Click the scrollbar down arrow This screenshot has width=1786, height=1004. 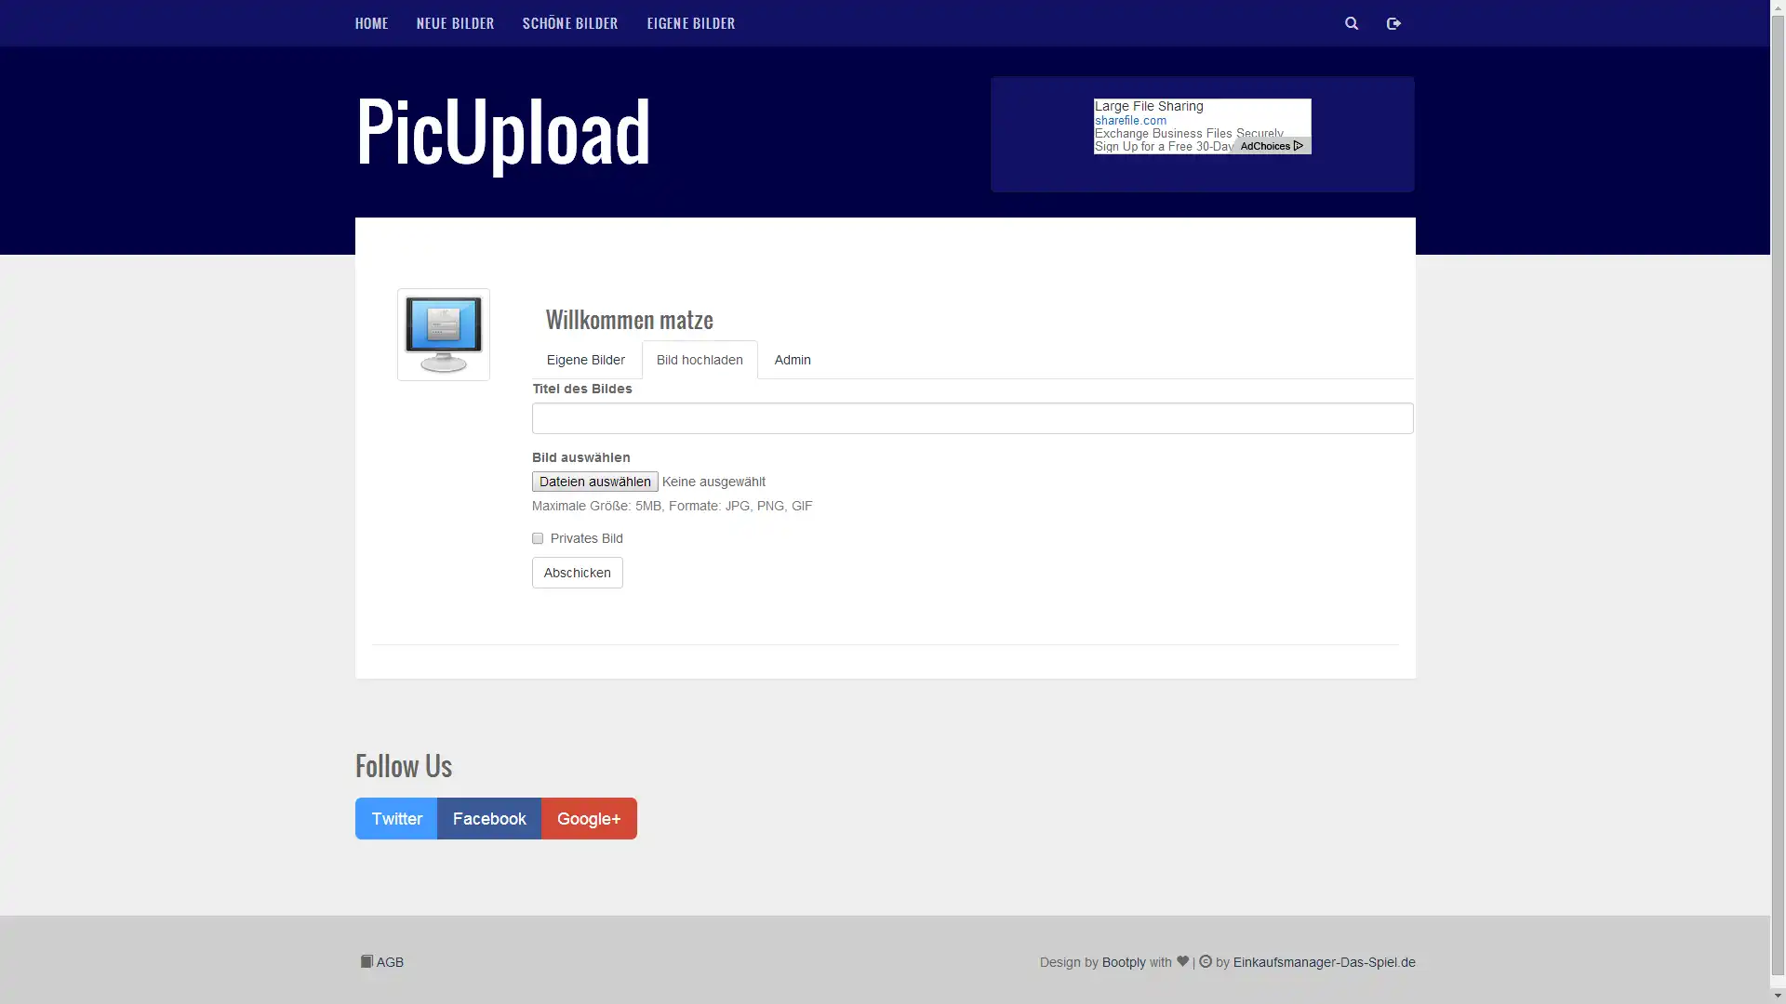coord(1778,996)
